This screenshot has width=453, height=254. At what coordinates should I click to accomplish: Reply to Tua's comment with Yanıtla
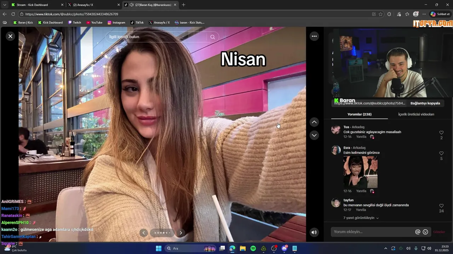click(361, 137)
